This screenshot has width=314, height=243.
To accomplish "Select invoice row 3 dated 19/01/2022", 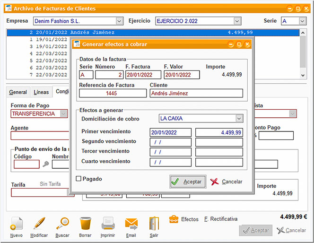I will coord(38,46).
